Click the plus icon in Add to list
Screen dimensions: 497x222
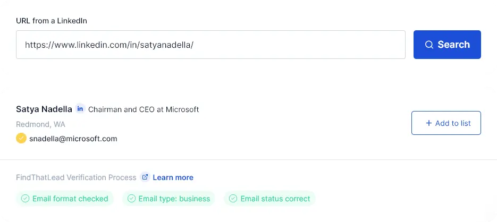click(429, 123)
